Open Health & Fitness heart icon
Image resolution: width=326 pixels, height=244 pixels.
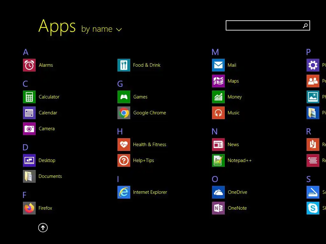(124, 145)
